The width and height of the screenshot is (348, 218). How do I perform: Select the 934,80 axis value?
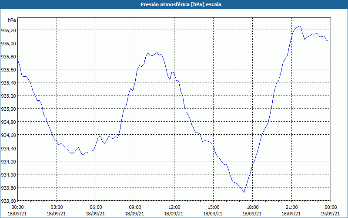(8, 122)
